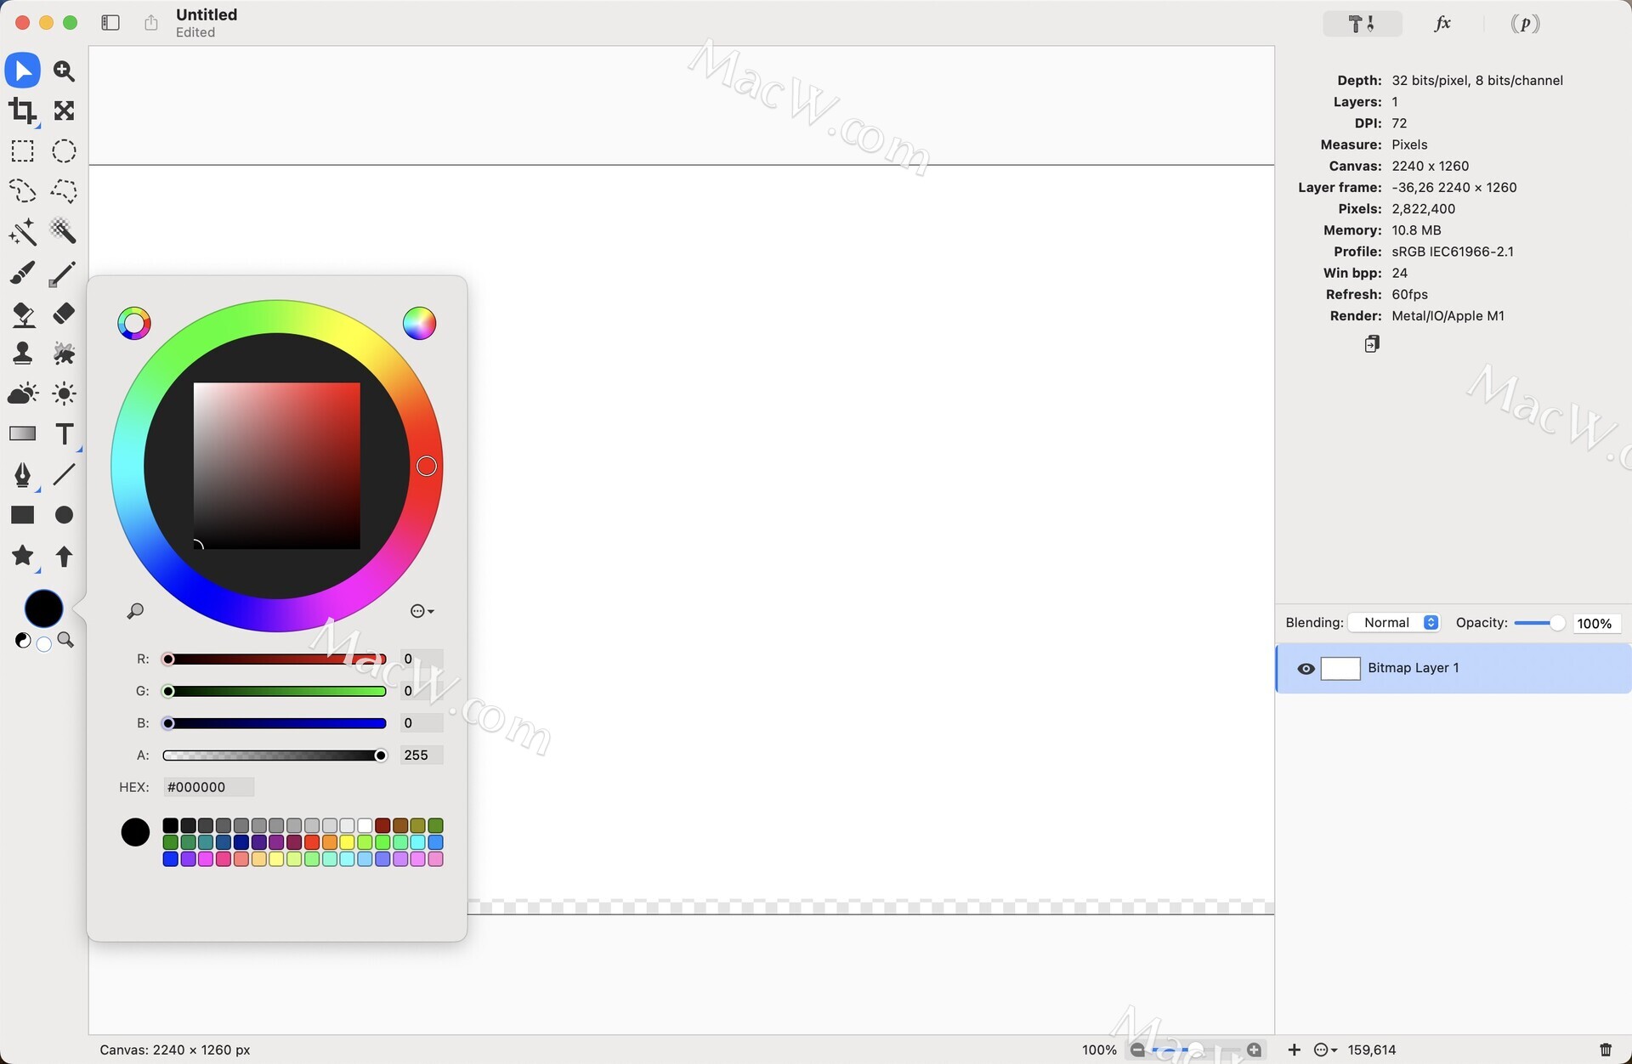Viewport: 1632px width, 1064px height.
Task: Select the Clone Stamp tool
Action: point(22,354)
